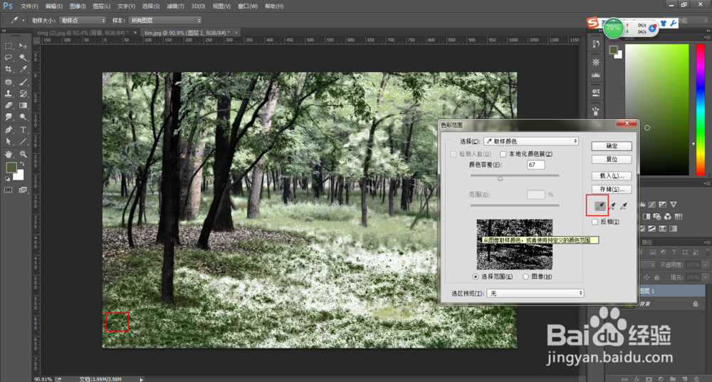The width and height of the screenshot is (712, 382).
Task: Click the Sogou input method S icon
Action: (592, 23)
